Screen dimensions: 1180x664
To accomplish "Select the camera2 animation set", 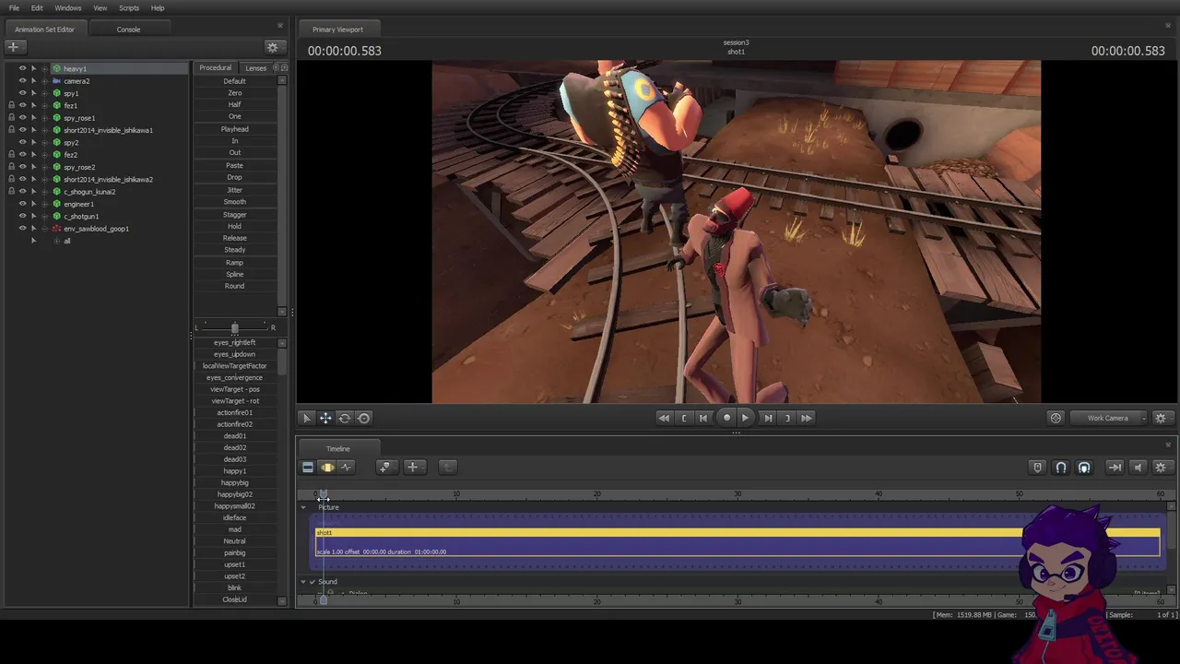I will tap(77, 81).
